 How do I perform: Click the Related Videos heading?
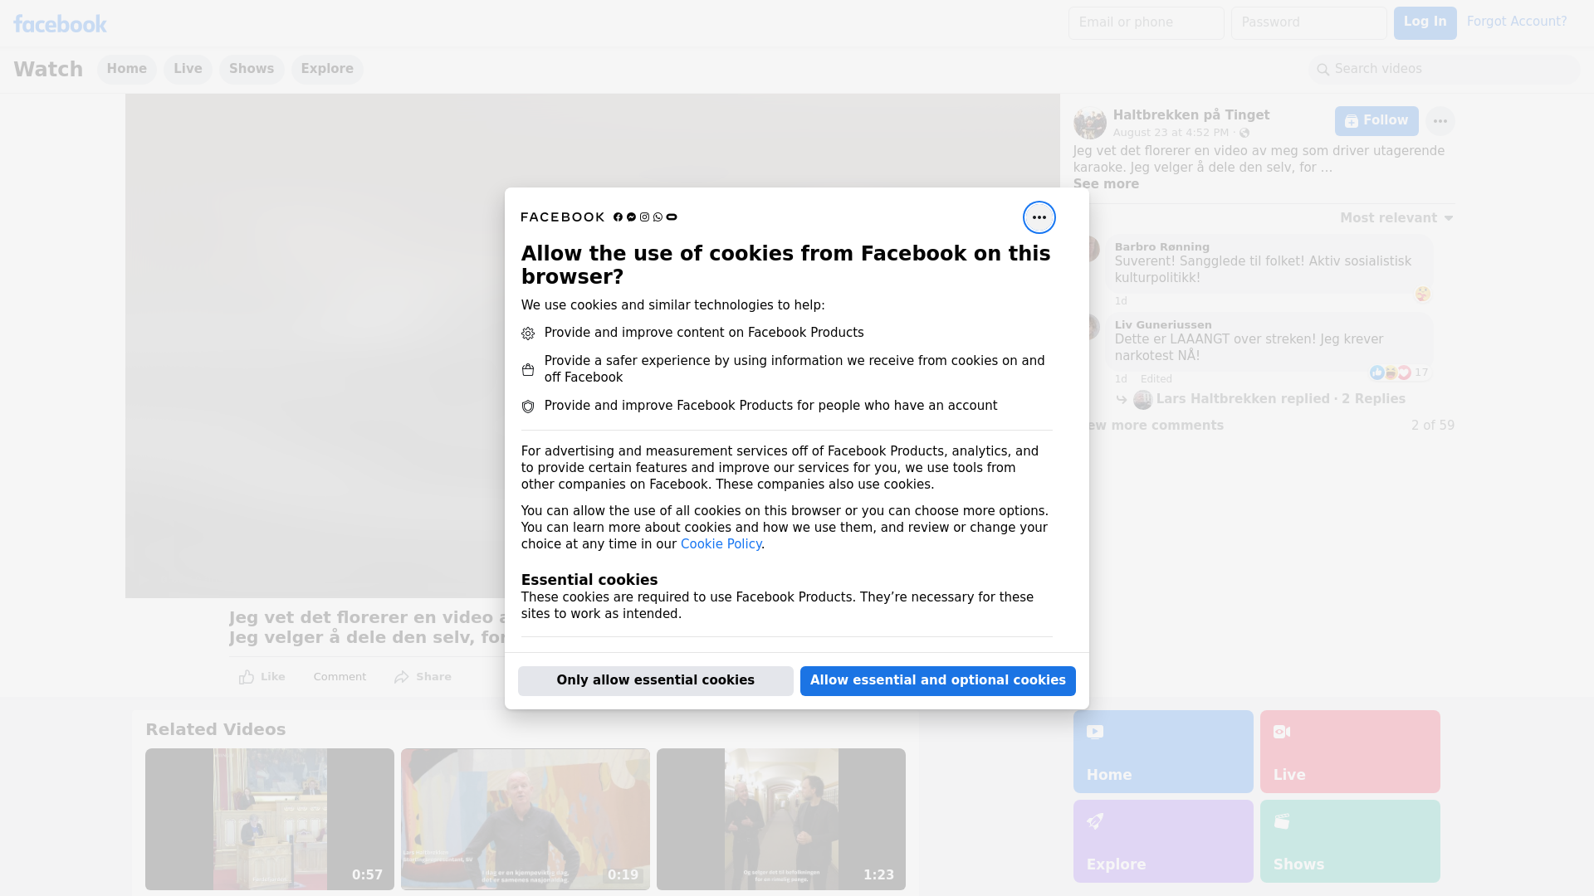pos(216,730)
